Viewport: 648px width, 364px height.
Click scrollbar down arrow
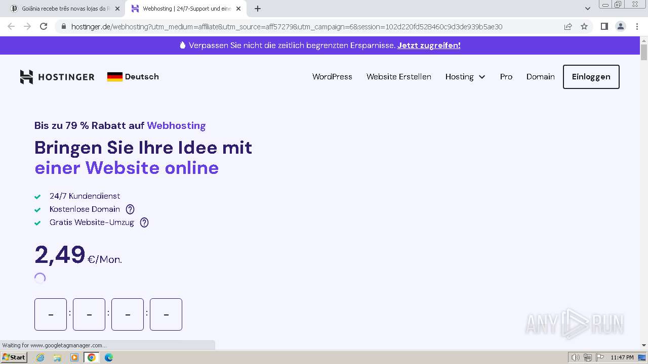click(x=644, y=345)
